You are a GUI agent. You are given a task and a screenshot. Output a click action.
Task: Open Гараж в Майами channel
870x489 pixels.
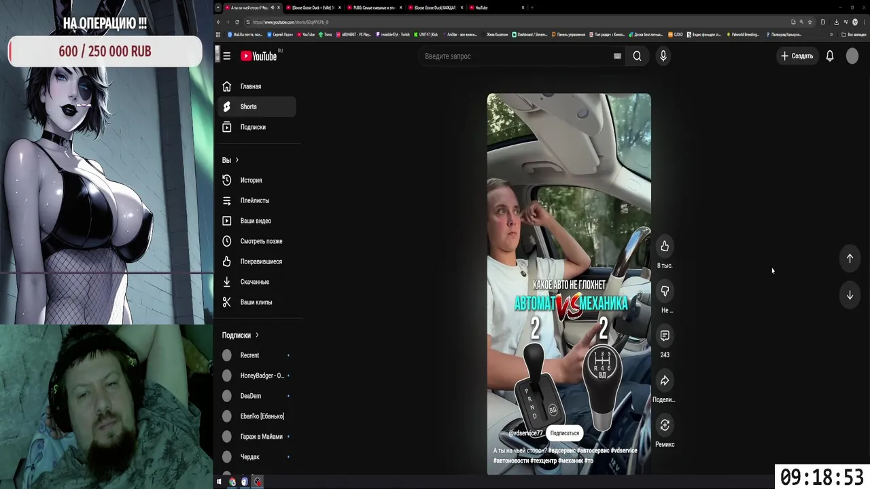[256, 437]
